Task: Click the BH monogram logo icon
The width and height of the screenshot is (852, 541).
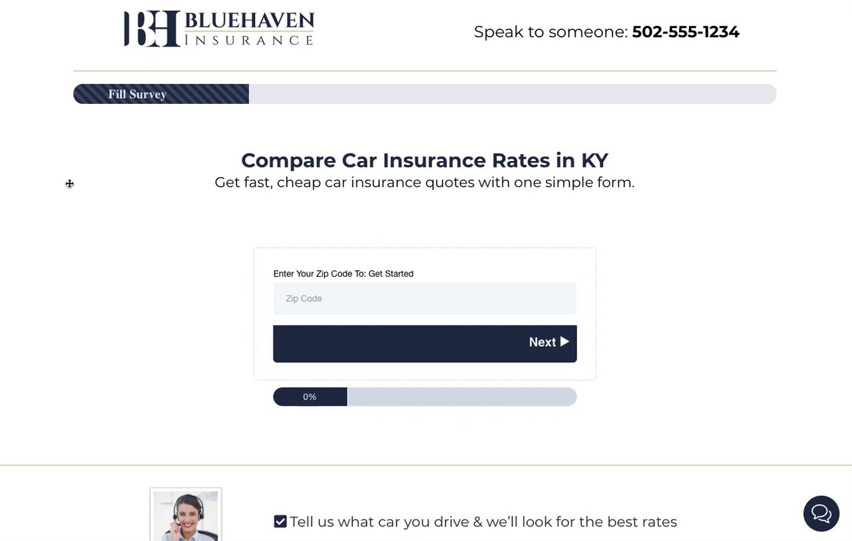Action: 152,29
